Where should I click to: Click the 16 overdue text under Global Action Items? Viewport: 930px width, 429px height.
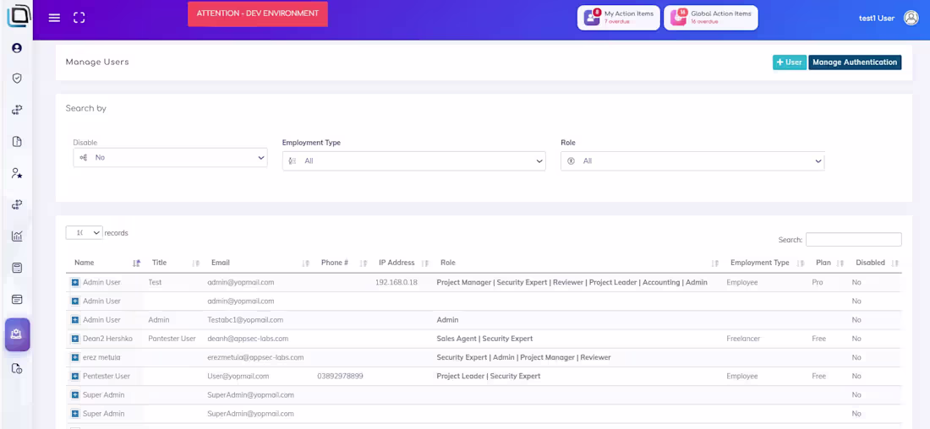point(704,22)
